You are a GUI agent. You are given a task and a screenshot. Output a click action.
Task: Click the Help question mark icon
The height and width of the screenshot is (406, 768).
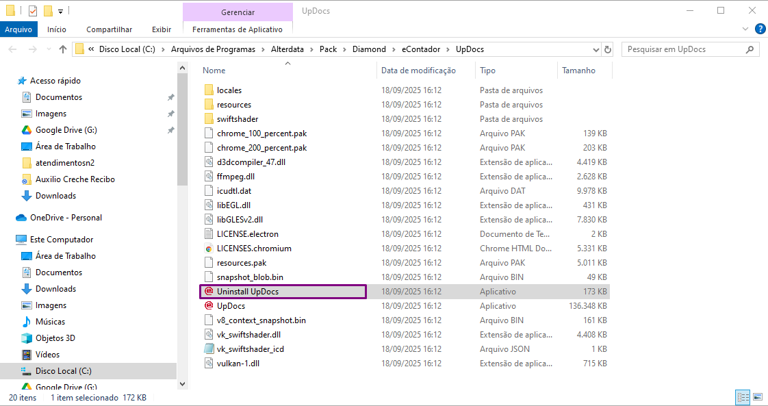click(760, 29)
